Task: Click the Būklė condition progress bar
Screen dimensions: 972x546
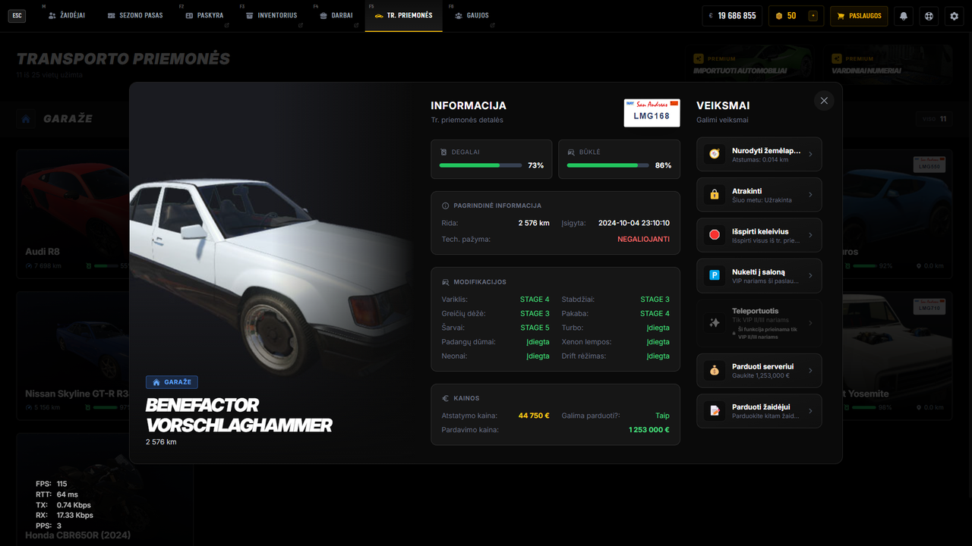Action: point(608,165)
